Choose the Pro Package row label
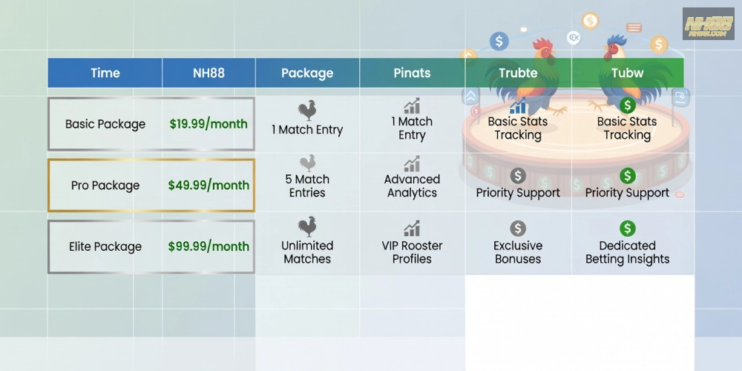 [x=105, y=185]
